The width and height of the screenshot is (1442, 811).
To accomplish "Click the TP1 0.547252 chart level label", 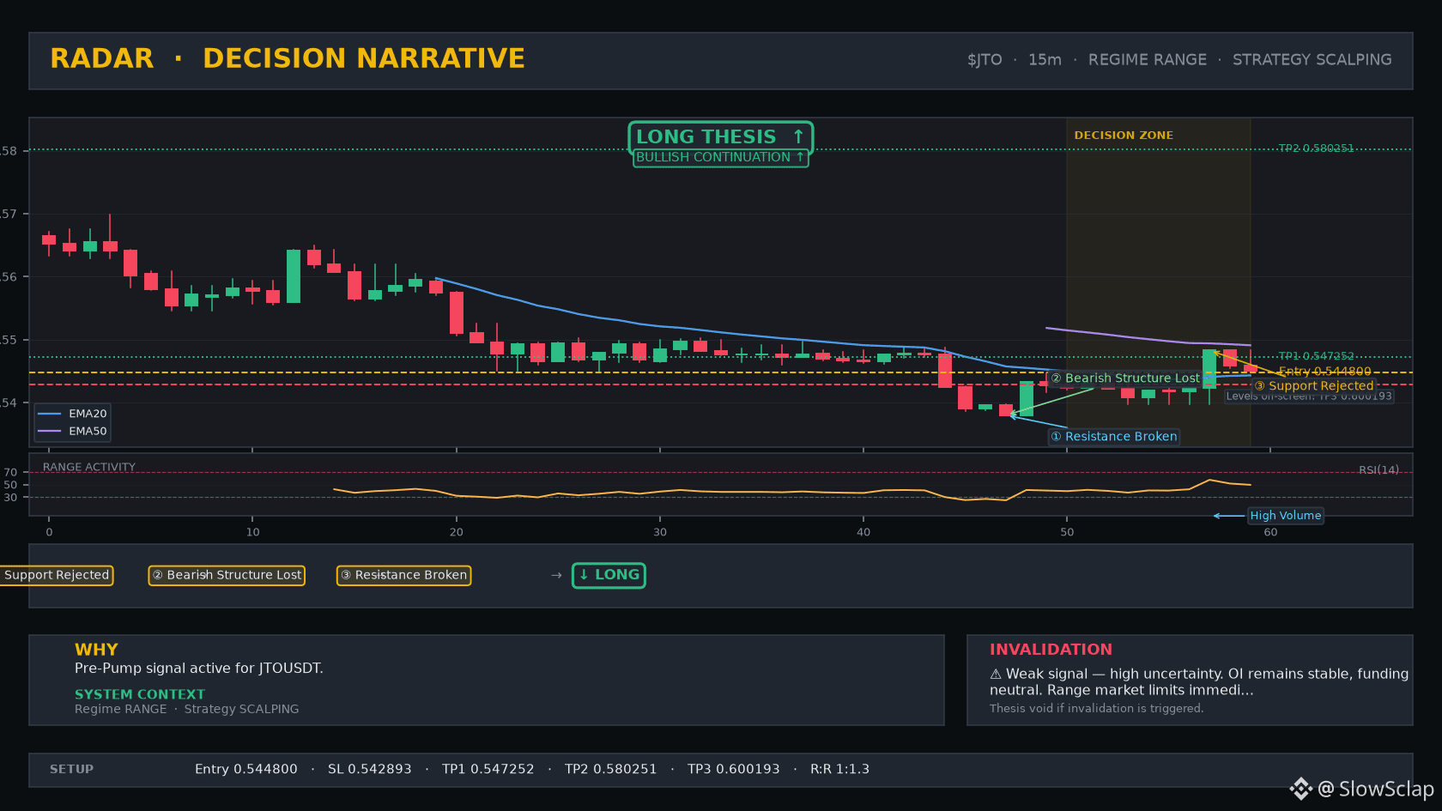I will click(1316, 356).
